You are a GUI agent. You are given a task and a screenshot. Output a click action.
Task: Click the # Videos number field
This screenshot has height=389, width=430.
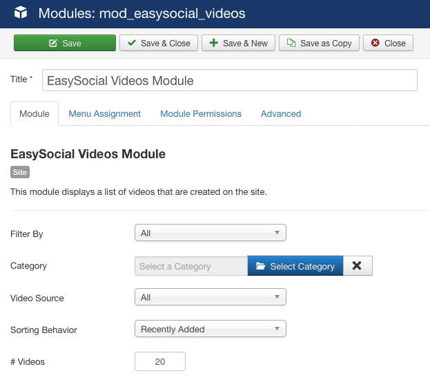pyautogui.click(x=160, y=361)
